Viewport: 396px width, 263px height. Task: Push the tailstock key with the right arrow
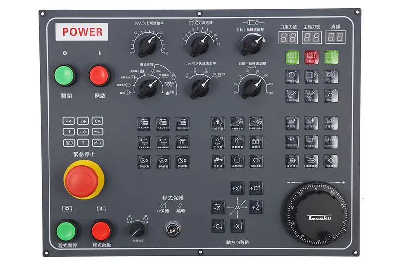click(182, 123)
